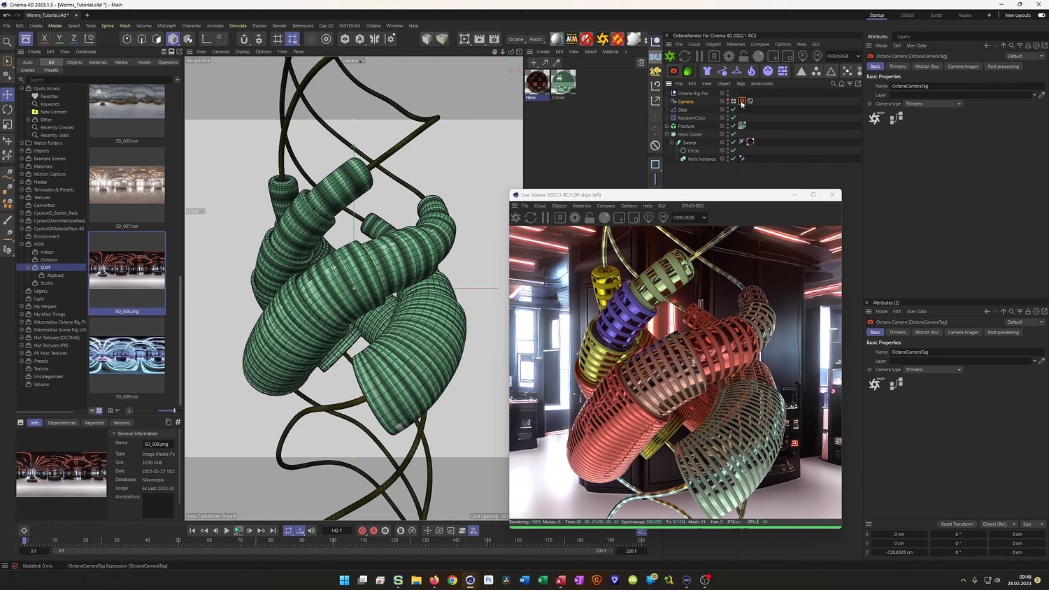Switch to the Dependencies tab

tap(62, 423)
